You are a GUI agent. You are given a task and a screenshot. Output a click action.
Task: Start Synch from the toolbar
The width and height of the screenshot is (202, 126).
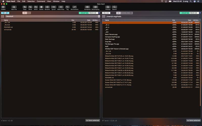coord(54,7)
